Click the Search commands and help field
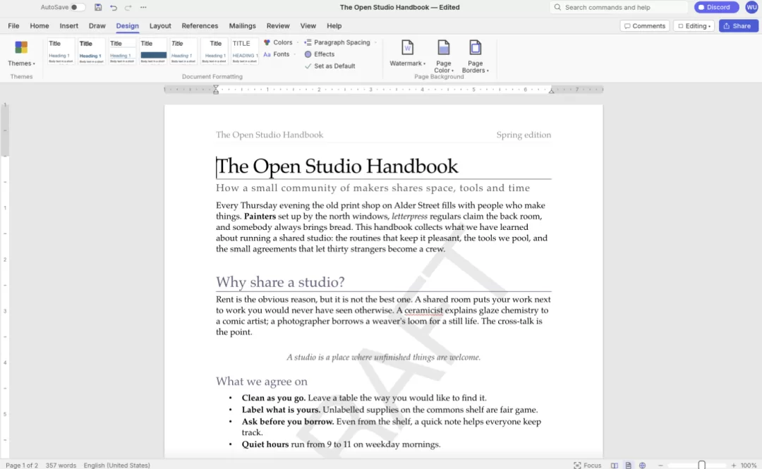Viewport: 762px width, 469px height. (x=619, y=7)
